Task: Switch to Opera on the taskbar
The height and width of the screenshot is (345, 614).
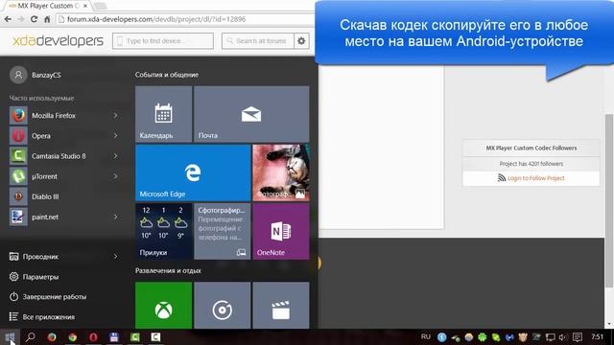Action: [x=93, y=337]
